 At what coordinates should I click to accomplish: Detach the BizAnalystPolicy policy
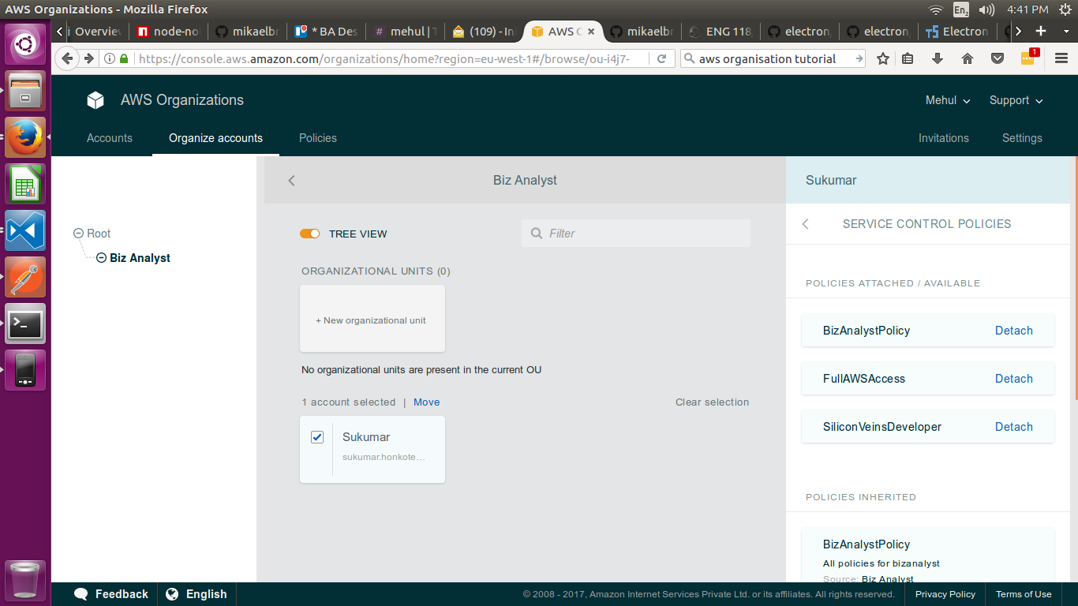(1013, 331)
